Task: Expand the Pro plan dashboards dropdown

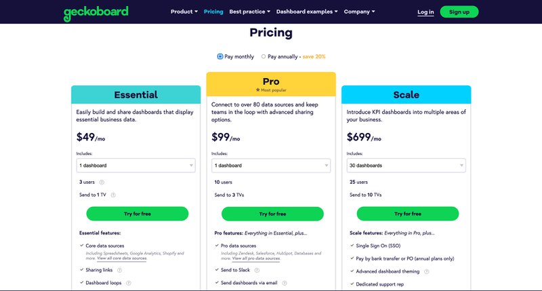Action: pyautogui.click(x=271, y=165)
